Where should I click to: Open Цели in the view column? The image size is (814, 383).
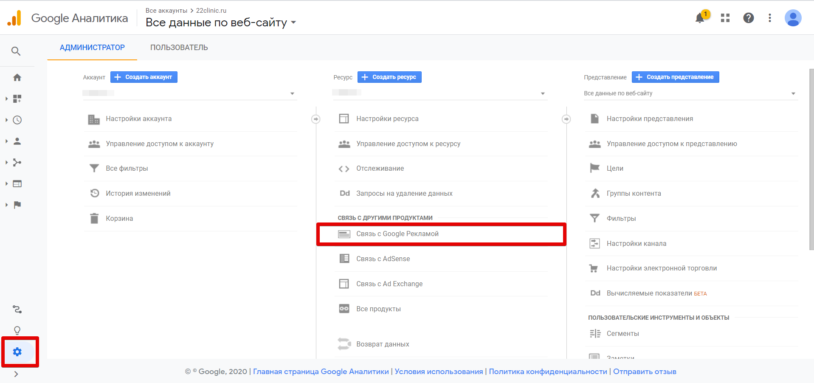(692, 169)
